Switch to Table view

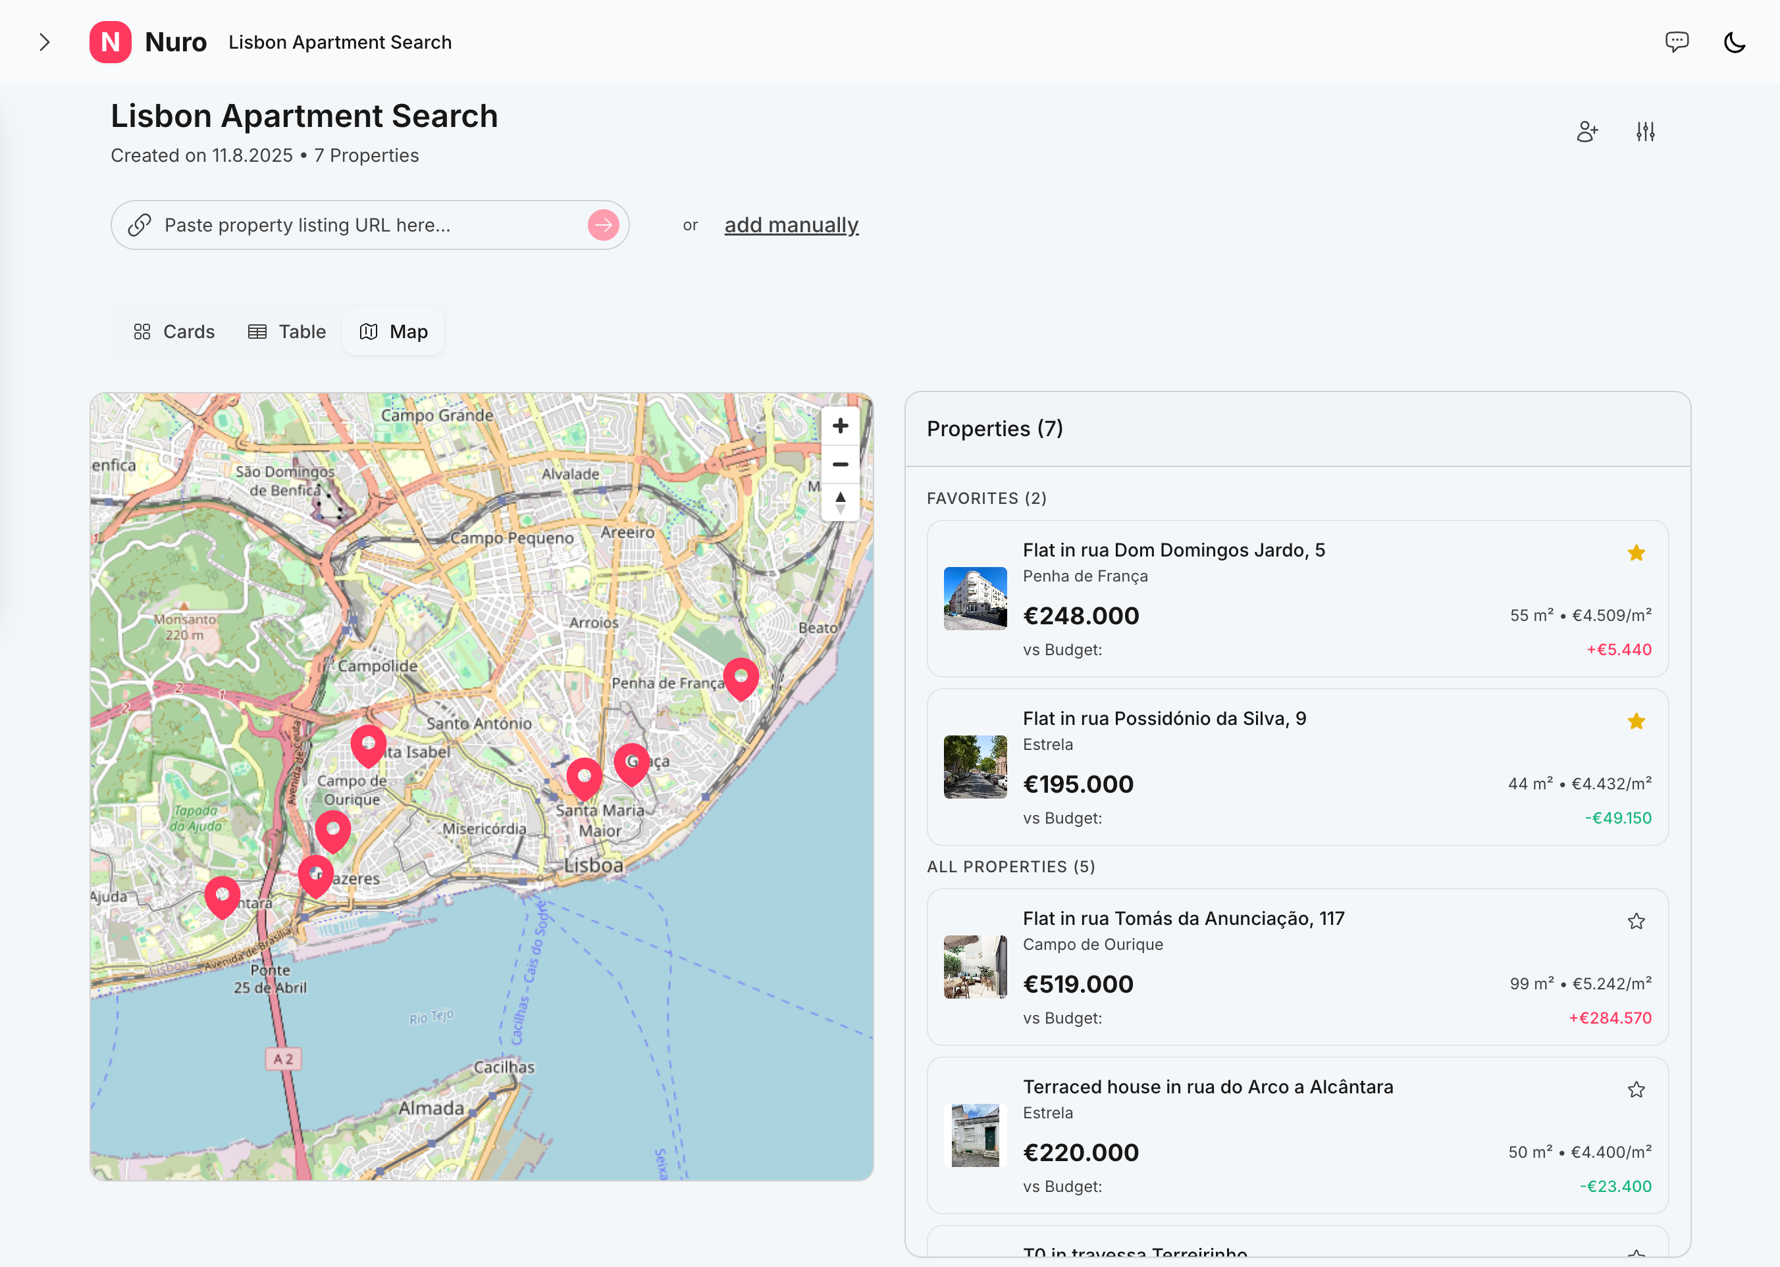(x=286, y=332)
